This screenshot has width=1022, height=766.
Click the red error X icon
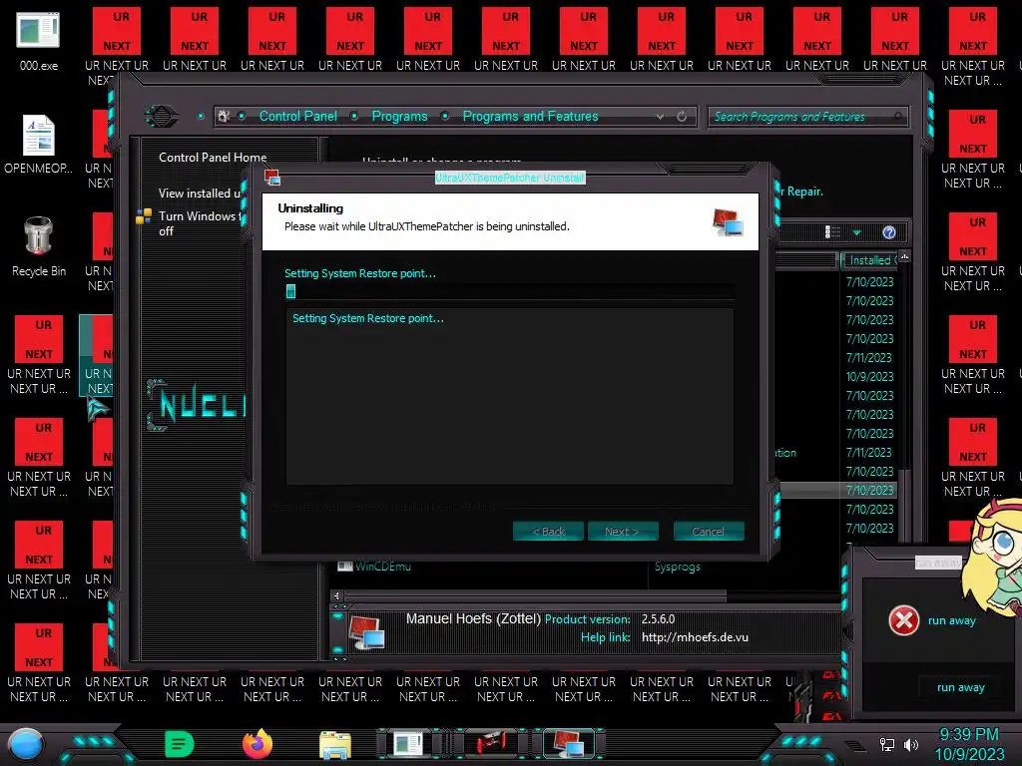(904, 620)
